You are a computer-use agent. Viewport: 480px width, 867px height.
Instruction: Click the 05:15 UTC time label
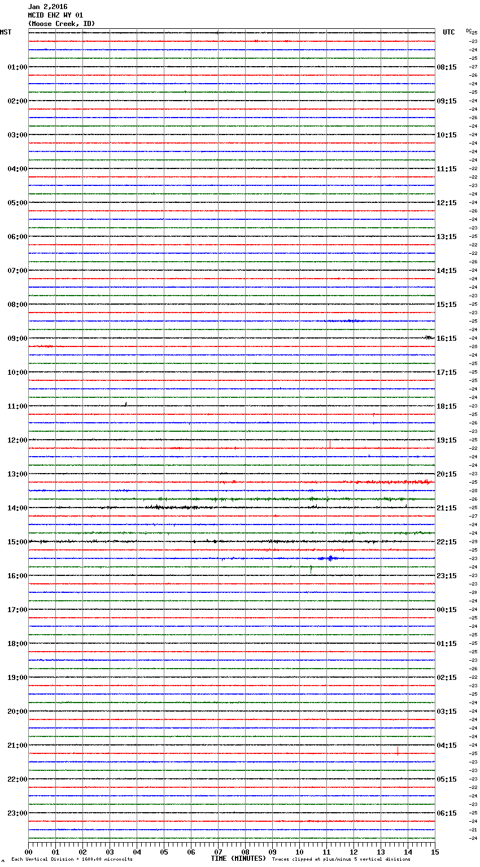[447, 779]
